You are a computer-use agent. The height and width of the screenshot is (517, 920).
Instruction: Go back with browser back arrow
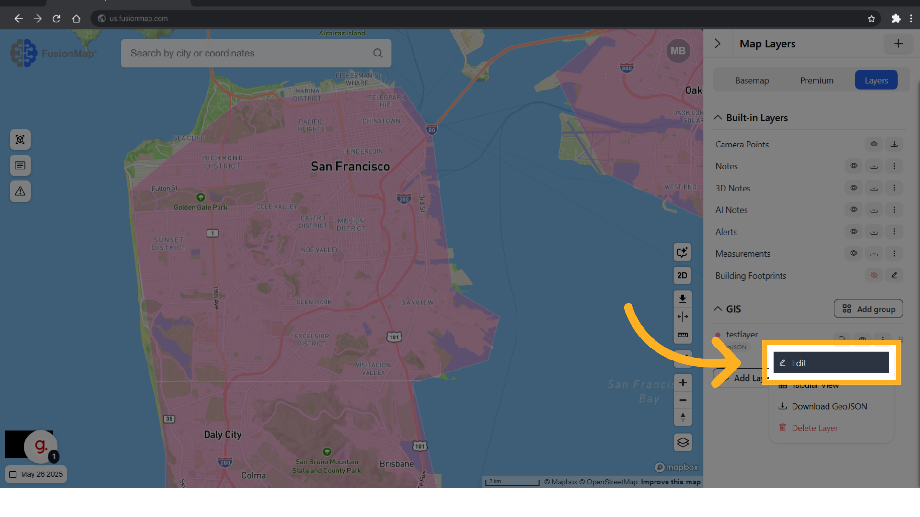pyautogui.click(x=18, y=19)
